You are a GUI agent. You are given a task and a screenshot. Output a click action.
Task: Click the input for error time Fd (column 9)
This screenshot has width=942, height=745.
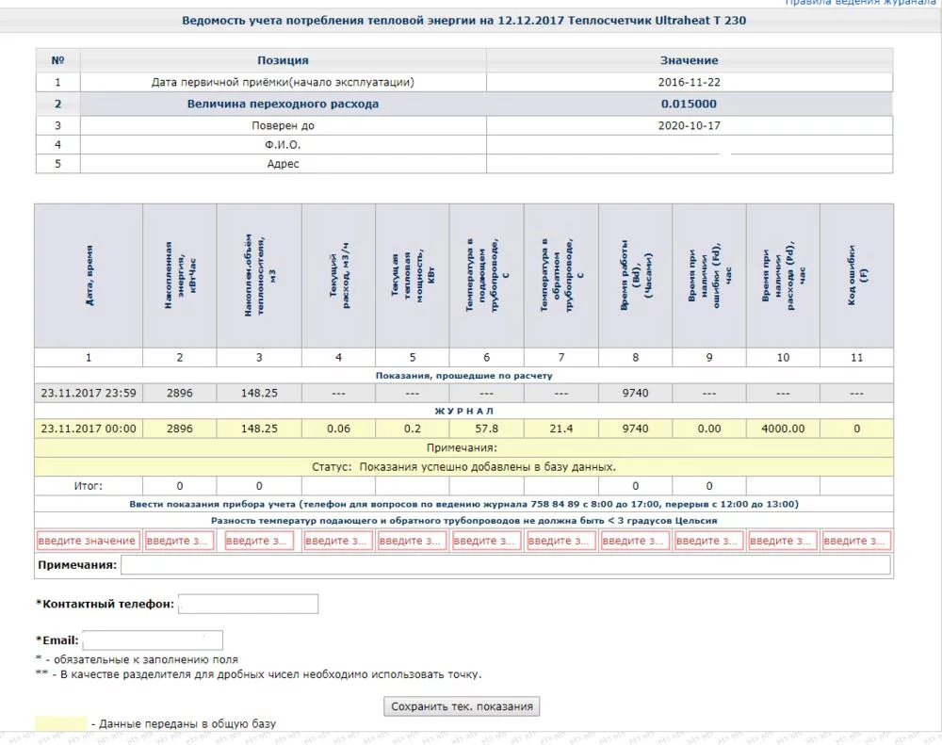(708, 542)
